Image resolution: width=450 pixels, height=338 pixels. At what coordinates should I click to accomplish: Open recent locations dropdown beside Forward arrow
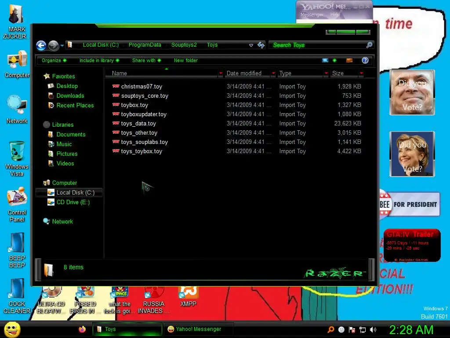[x=62, y=45]
